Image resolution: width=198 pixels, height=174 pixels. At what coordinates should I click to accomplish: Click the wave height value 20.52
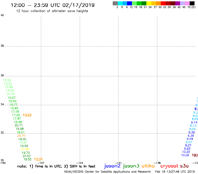tap(27, 156)
